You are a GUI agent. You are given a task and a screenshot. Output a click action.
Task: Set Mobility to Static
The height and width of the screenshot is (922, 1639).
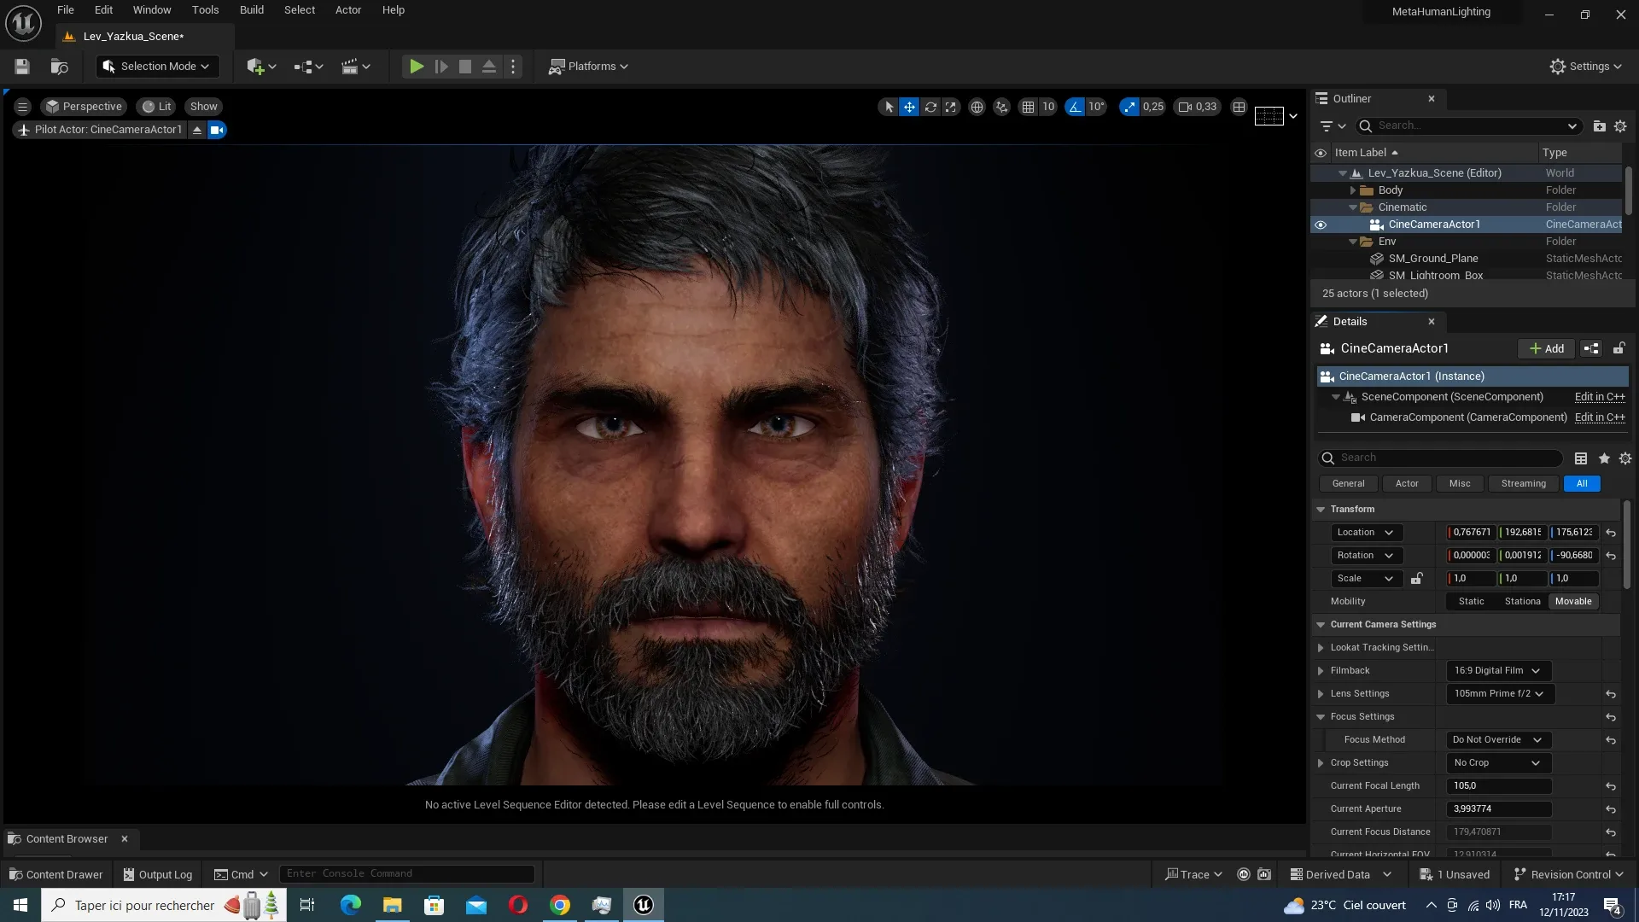coord(1471,601)
